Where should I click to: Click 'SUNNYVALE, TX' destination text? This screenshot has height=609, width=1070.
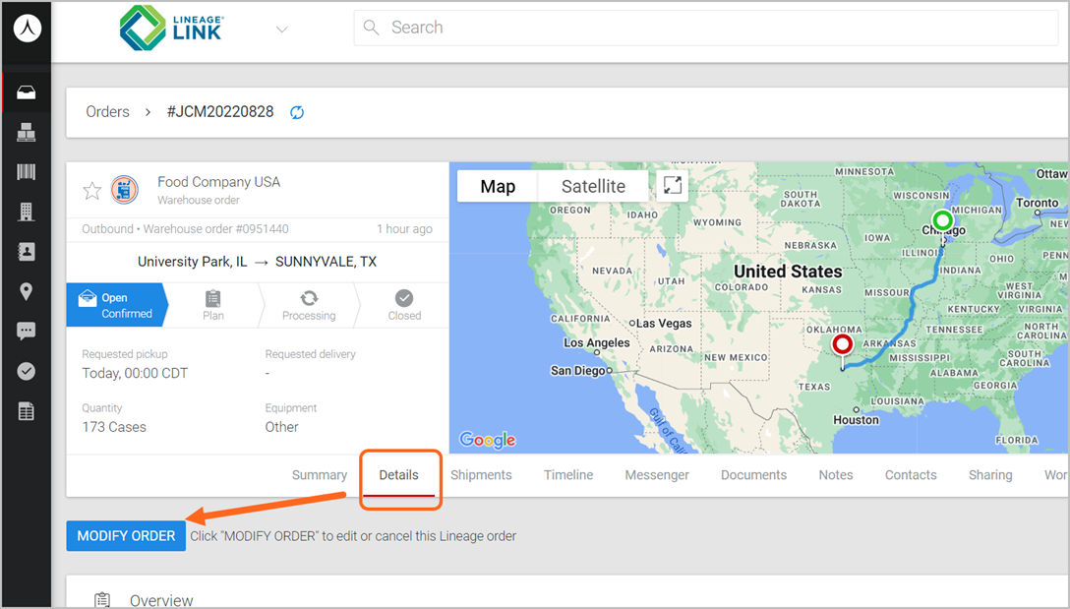(x=326, y=262)
